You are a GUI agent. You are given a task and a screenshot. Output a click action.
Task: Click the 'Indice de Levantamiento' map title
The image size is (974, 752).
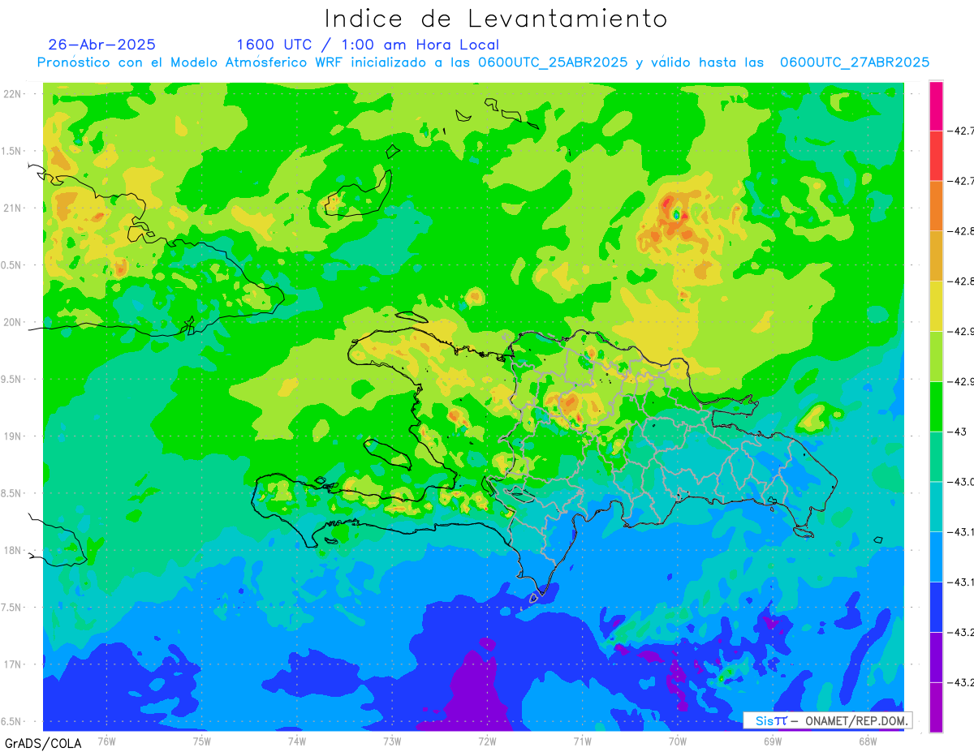[x=495, y=19]
